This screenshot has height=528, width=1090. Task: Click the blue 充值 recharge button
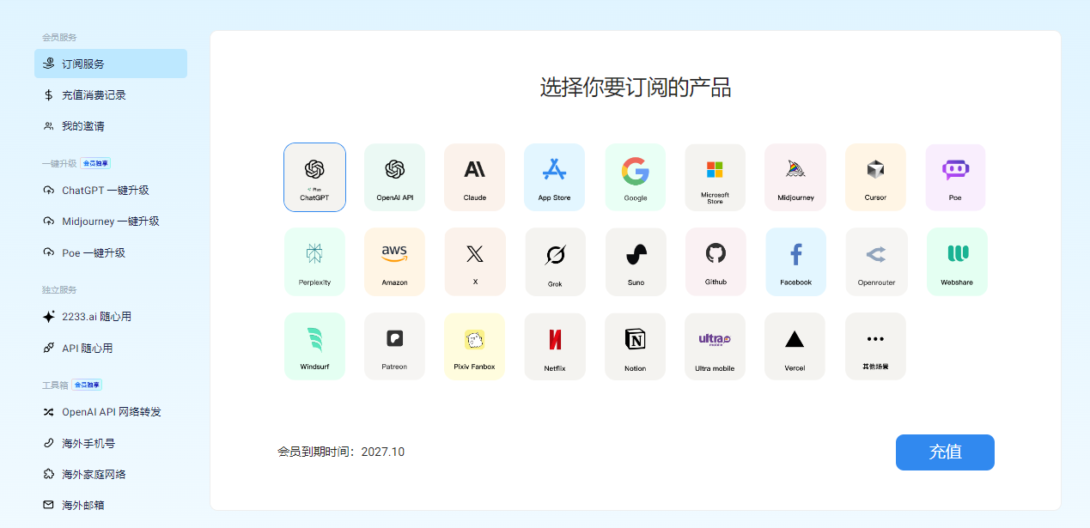coord(945,452)
